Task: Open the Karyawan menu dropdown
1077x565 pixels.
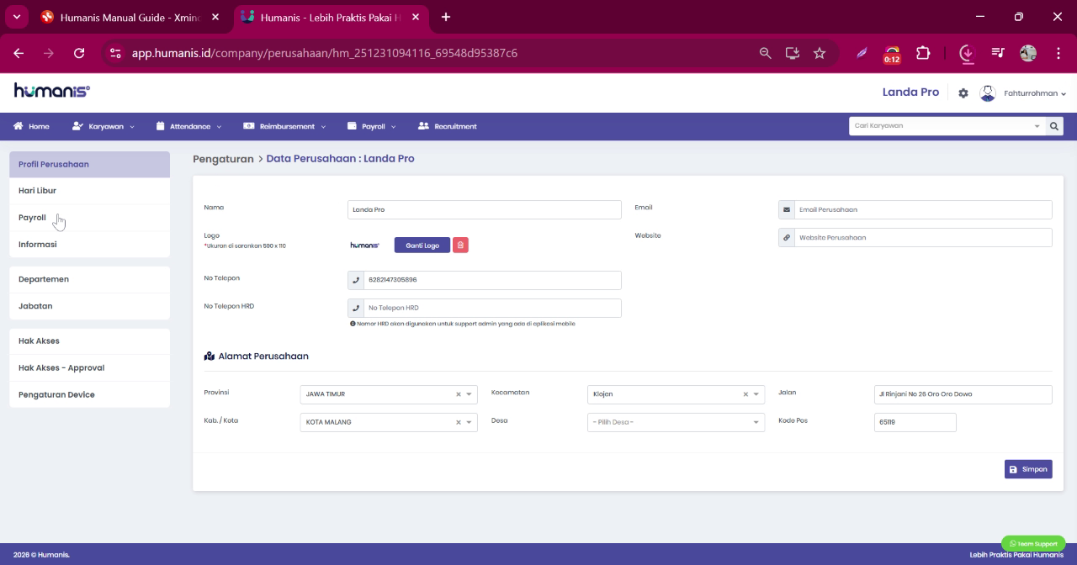Action: tap(103, 126)
